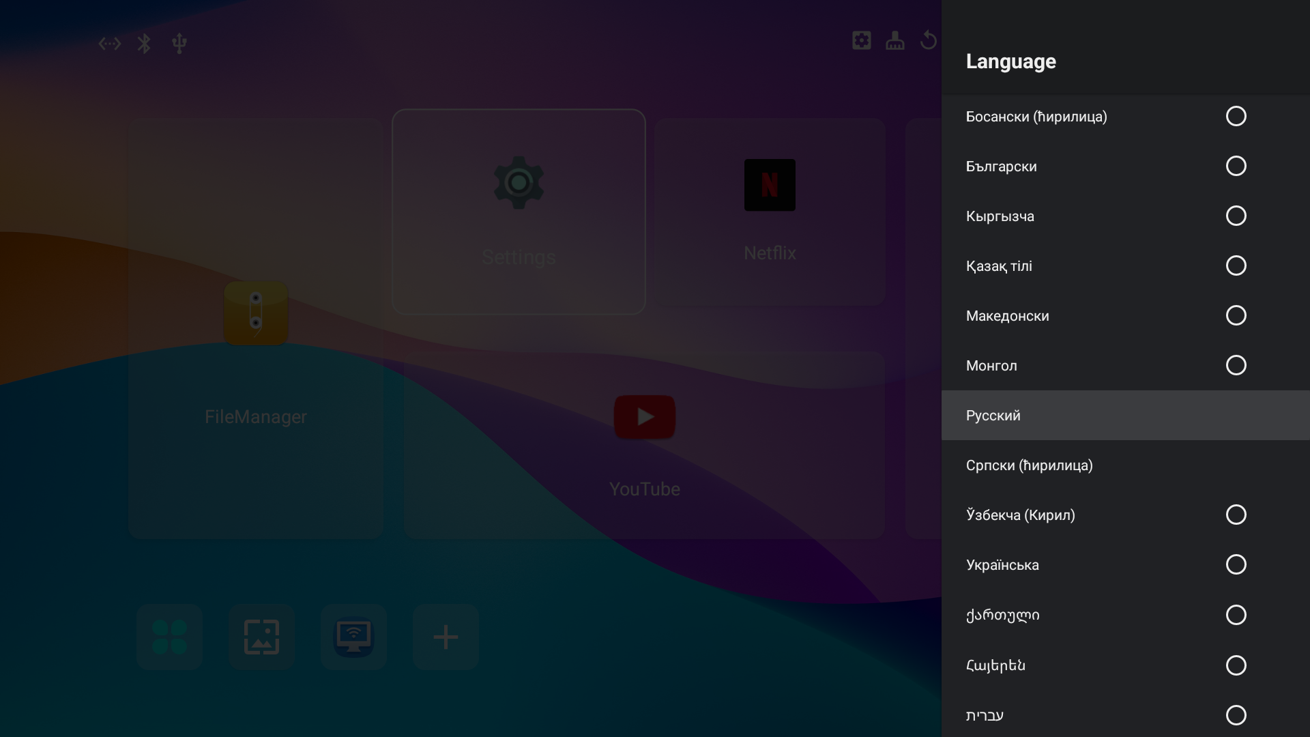Select the Български radio button

click(1236, 167)
